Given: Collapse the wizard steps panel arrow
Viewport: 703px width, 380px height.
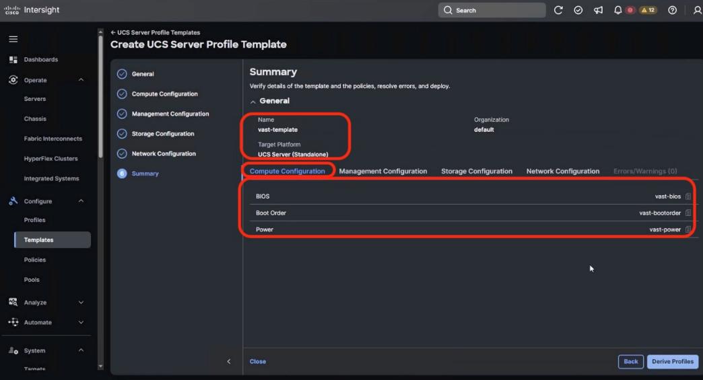Looking at the screenshot, I should (x=229, y=361).
